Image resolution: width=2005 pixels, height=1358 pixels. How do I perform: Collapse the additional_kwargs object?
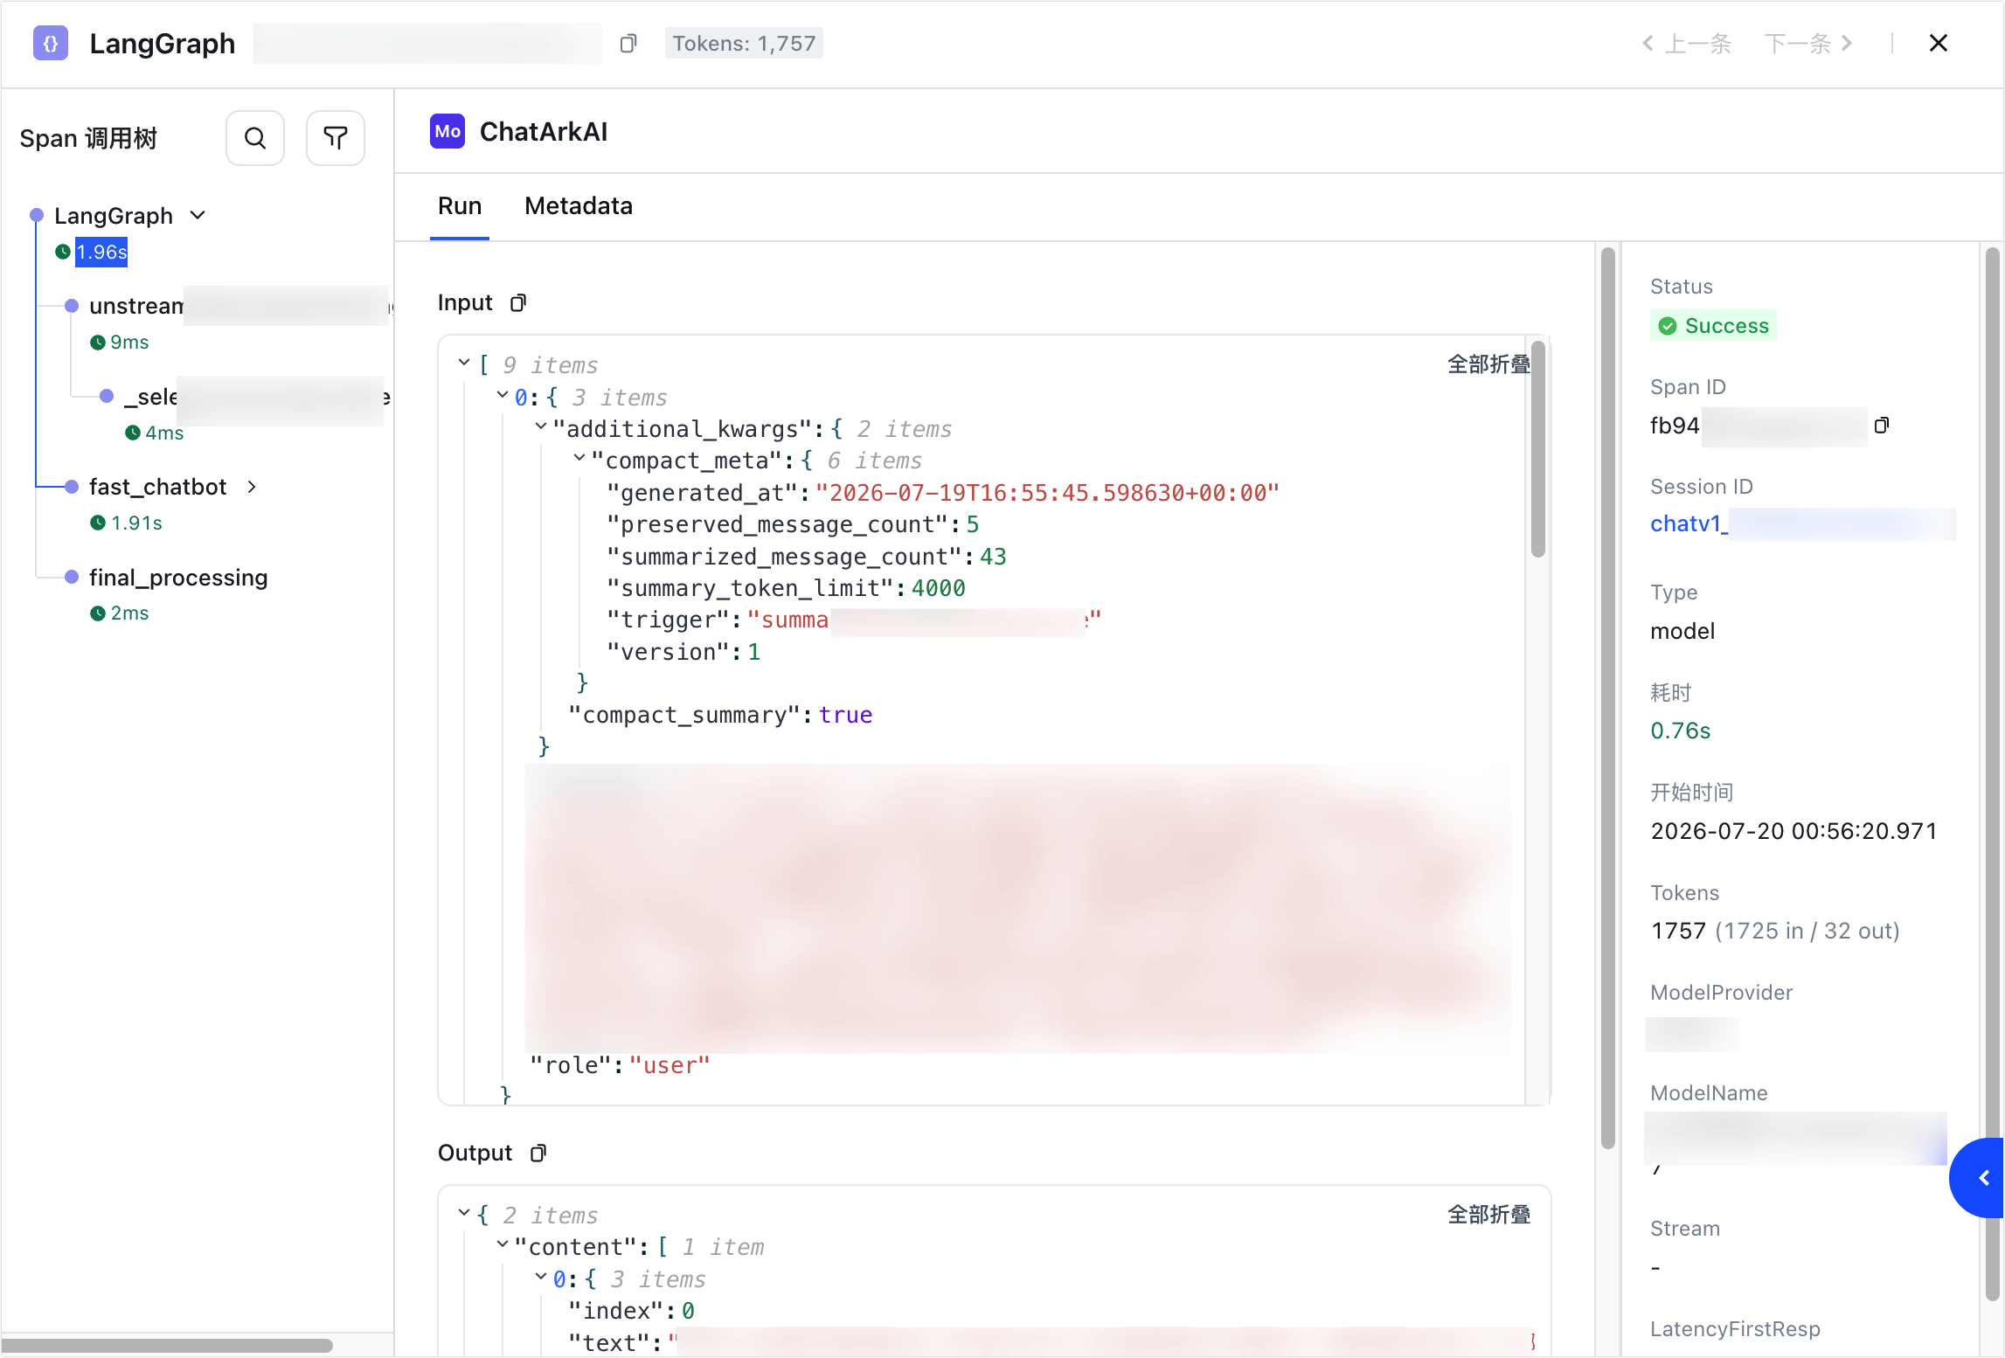point(541,426)
